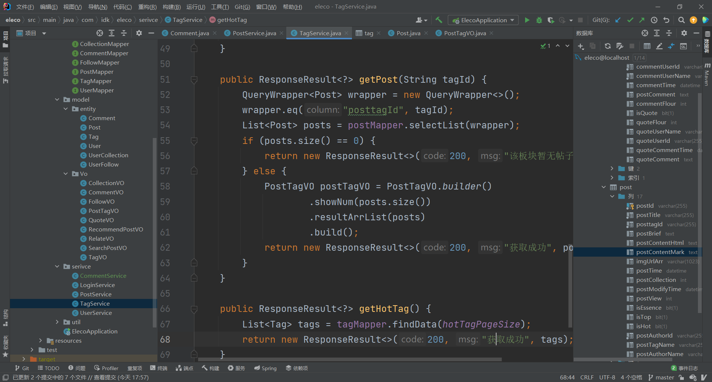Fold if block at line 55
Image resolution: width=712 pixels, height=382 pixels.
(194, 141)
